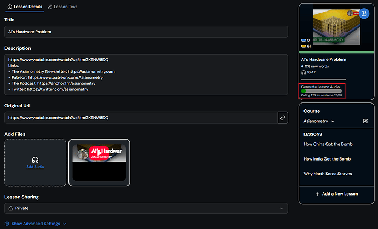Play the AI's Hardware YouTube video thumbnail
The height and width of the screenshot is (229, 378).
click(99, 153)
